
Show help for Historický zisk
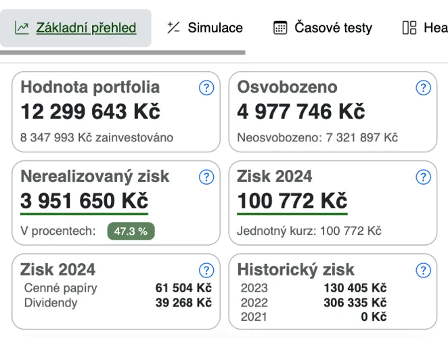[x=423, y=270]
